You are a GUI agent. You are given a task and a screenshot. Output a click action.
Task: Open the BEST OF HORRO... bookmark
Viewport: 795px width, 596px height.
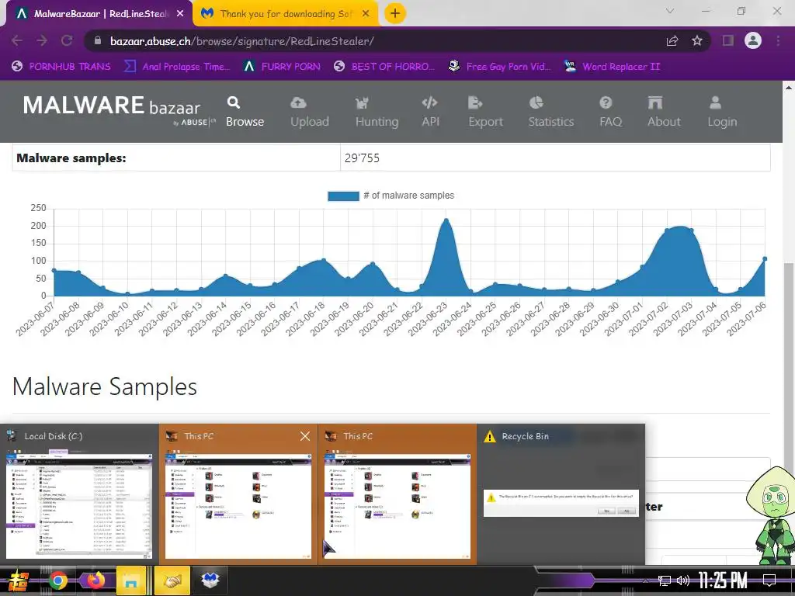(x=384, y=67)
